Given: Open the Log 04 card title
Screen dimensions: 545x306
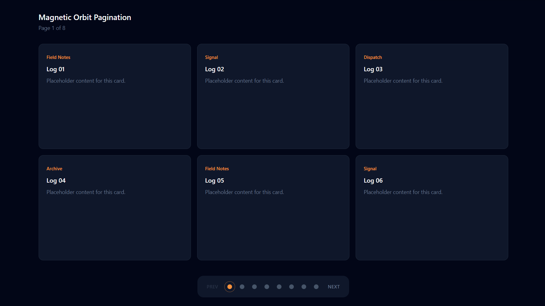Looking at the screenshot, I should (56, 180).
